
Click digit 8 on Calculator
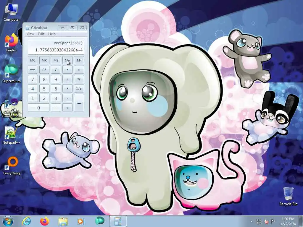(x=44, y=79)
